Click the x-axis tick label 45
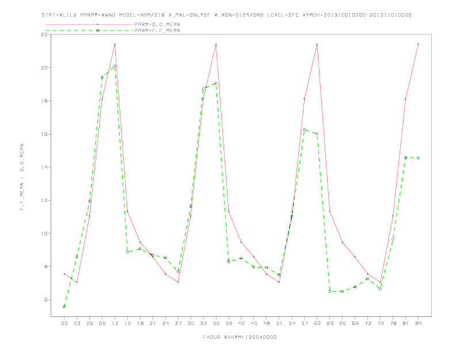The image size is (456, 352). (254, 323)
